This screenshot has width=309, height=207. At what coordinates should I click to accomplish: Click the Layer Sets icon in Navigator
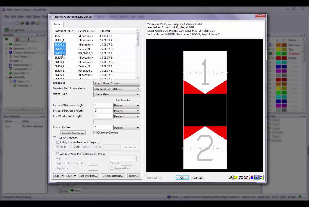10,73
